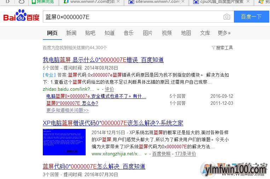Image resolution: width=270 pixels, height=179 pixels.
Task: Click 3个回答 - 提问时间: 2016年07月30日
Action: pyautogui.click(x=80, y=174)
